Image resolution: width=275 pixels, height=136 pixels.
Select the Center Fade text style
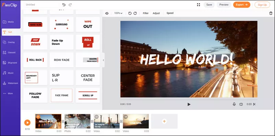coord(88,78)
